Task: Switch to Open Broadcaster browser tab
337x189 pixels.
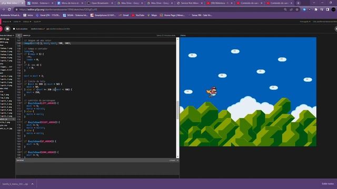Action: coord(100,3)
